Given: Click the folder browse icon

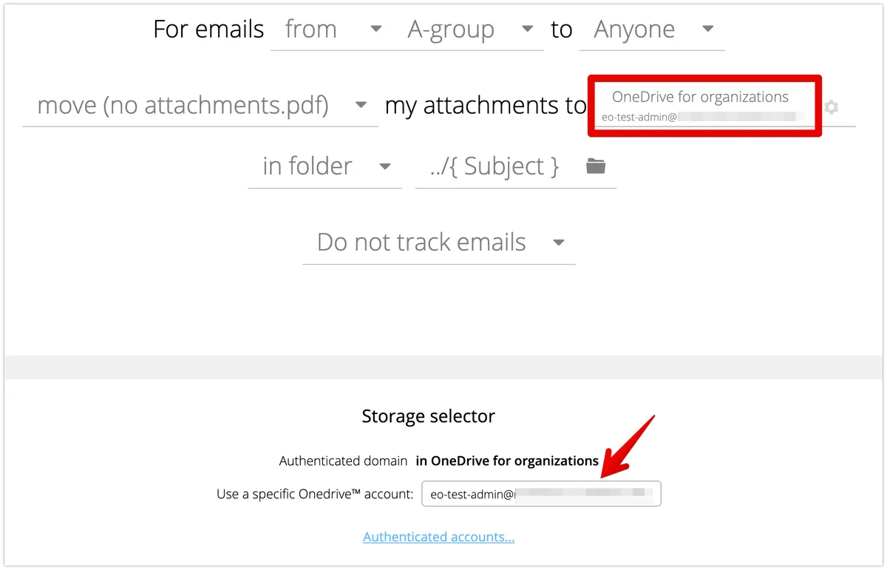Looking at the screenshot, I should pyautogui.click(x=596, y=166).
